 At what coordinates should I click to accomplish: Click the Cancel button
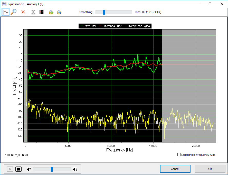click(x=175, y=169)
